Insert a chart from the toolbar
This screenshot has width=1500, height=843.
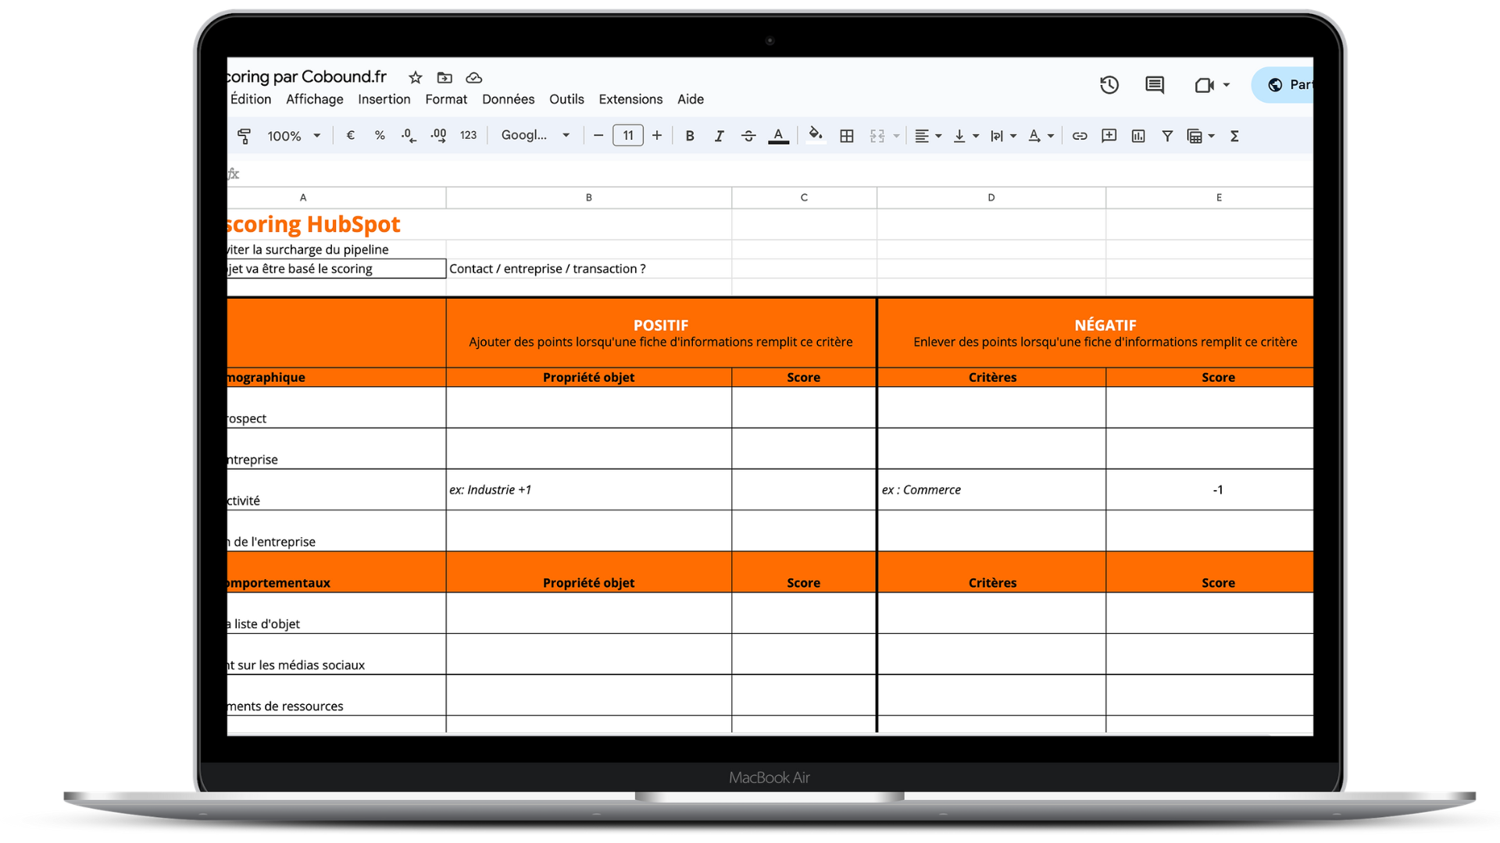point(1138,136)
